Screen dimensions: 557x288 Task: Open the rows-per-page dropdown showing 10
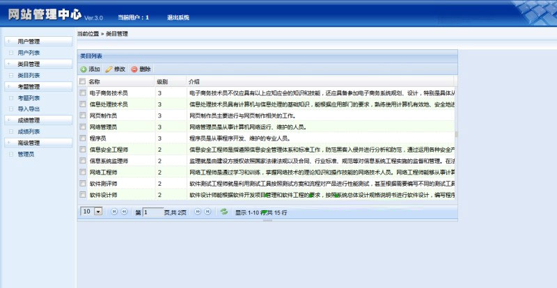tap(97, 211)
